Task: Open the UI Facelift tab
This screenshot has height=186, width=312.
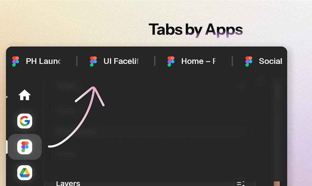Action: click(x=121, y=61)
